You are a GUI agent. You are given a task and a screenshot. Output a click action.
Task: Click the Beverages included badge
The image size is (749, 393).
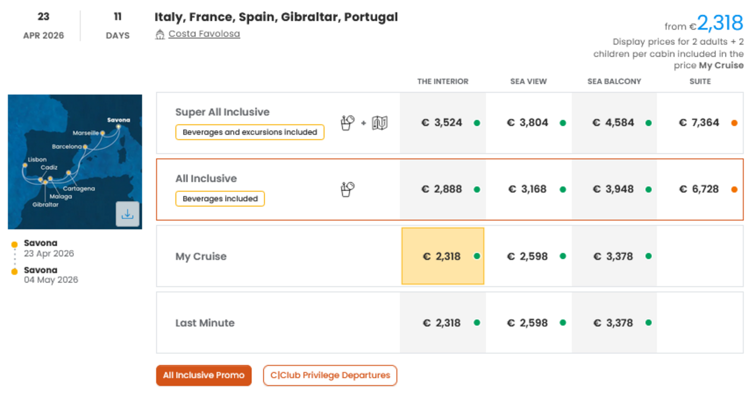coord(220,199)
